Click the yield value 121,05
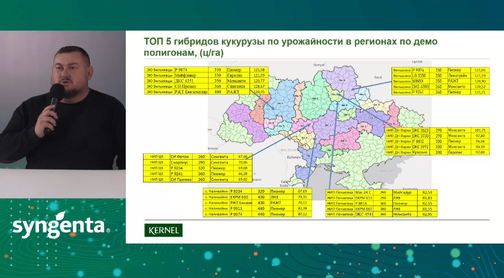The height and width of the screenshot is (278, 504). (x=479, y=69)
